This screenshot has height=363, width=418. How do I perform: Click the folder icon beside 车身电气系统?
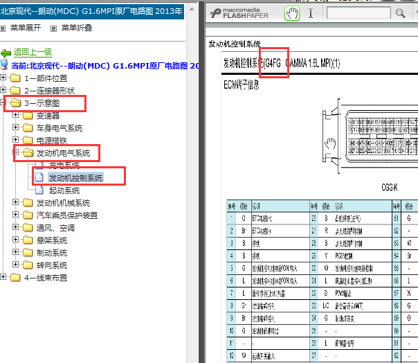[28, 128]
